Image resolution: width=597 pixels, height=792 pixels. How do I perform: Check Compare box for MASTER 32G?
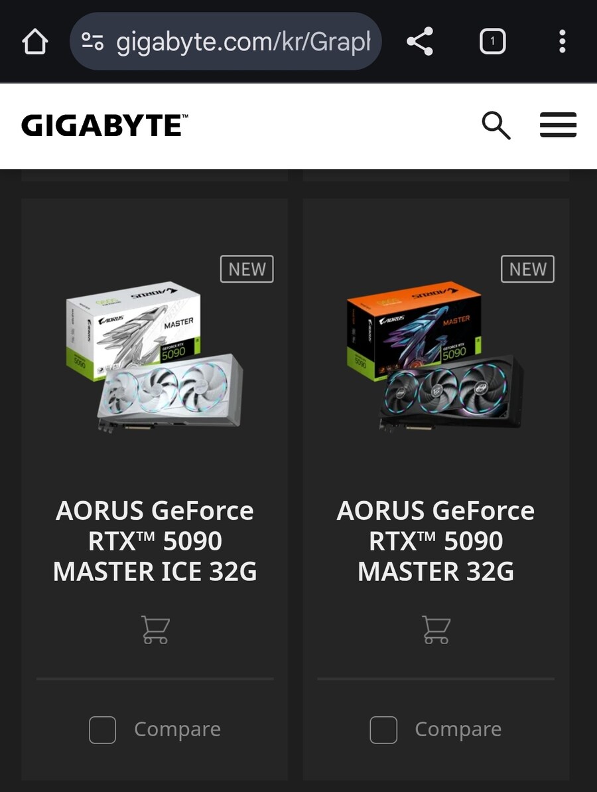[383, 730]
